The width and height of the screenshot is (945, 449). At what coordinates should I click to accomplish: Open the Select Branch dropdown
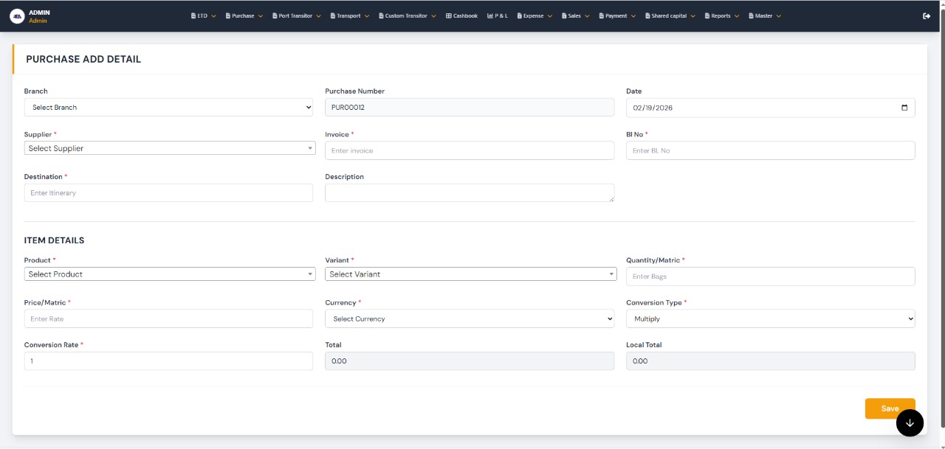(168, 108)
